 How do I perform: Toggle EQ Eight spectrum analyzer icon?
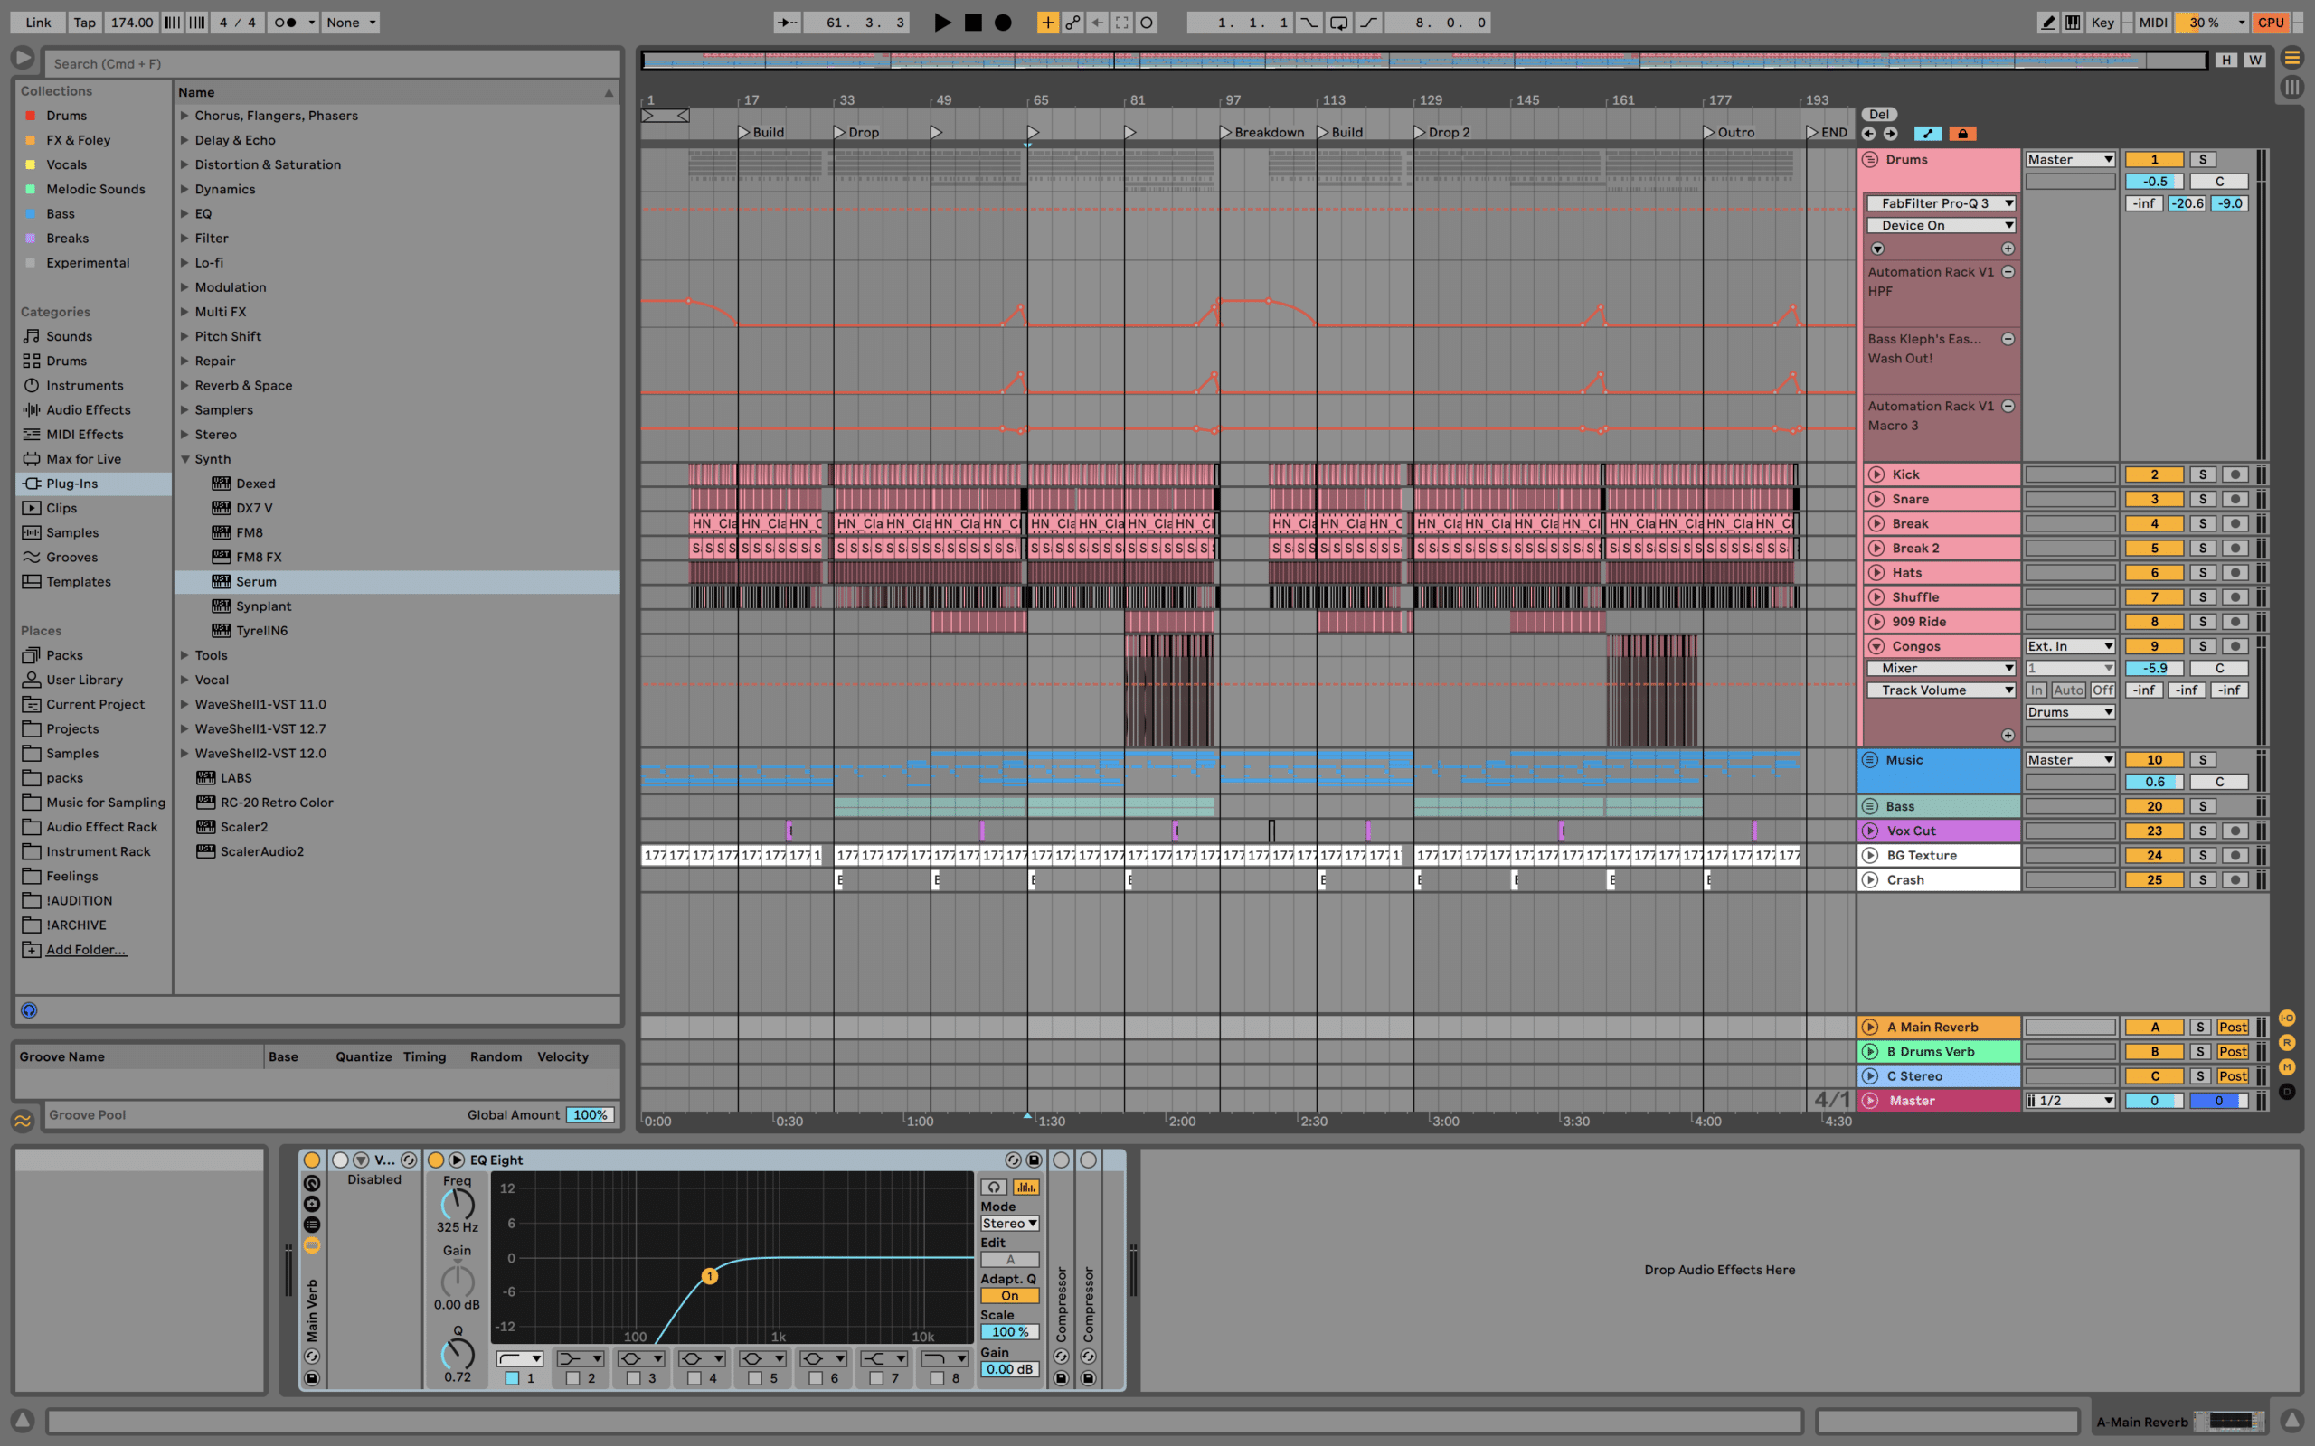point(1025,1187)
